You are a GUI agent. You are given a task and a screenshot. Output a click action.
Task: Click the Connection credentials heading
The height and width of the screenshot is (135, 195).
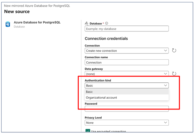106,38
